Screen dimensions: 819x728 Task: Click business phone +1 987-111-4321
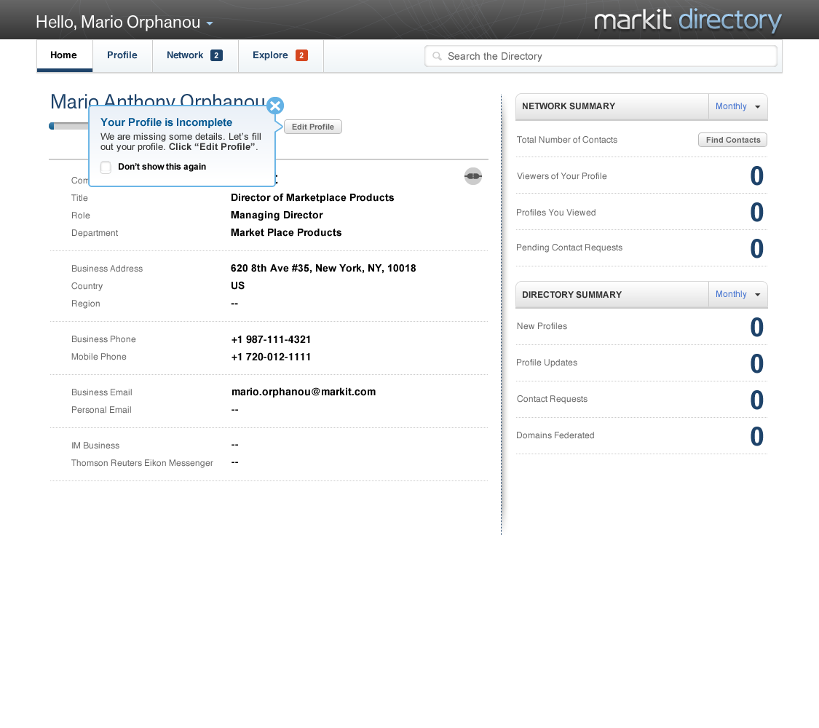[271, 339]
